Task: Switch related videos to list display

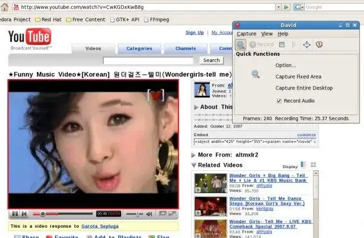Action: [303, 165]
